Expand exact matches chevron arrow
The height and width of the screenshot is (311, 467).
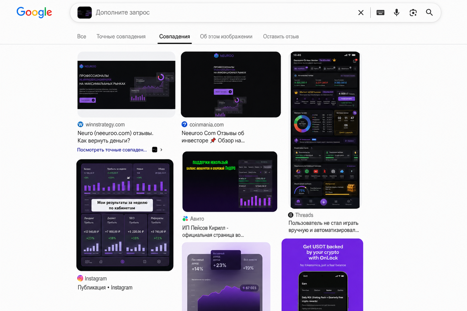click(x=161, y=150)
